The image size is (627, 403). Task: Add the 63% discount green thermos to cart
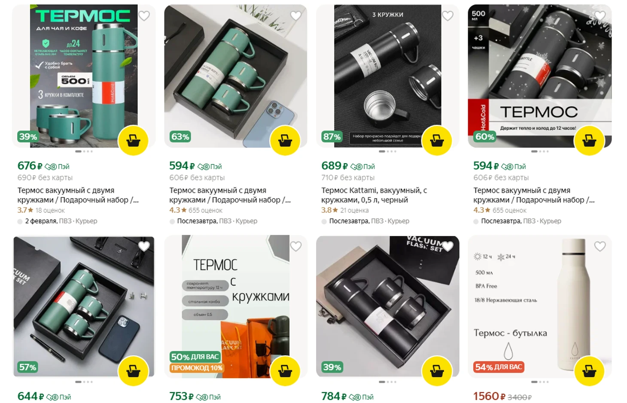285,140
